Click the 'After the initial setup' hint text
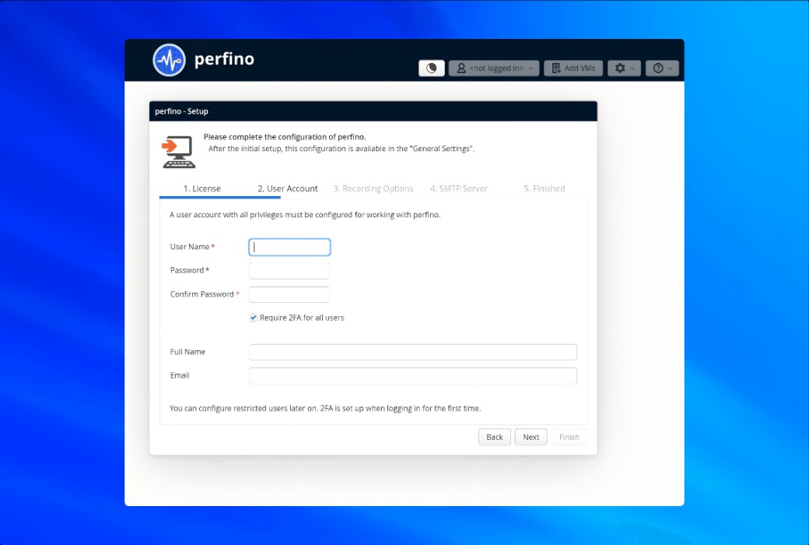This screenshot has height=545, width=809. [x=341, y=149]
